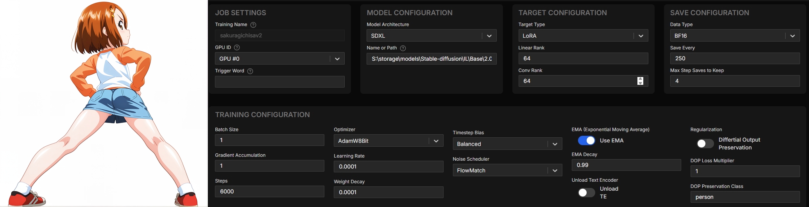Click the Steps input field
This screenshot has height=207, width=809.
[x=269, y=191]
